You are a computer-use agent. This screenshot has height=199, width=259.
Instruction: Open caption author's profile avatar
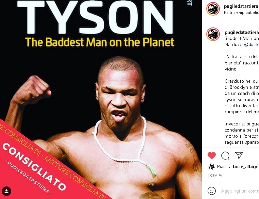click(x=213, y=34)
